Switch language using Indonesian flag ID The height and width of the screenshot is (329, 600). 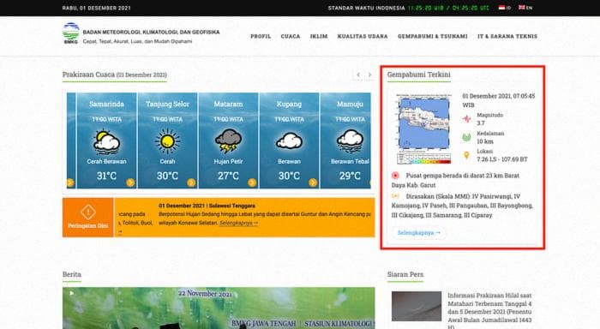click(505, 8)
